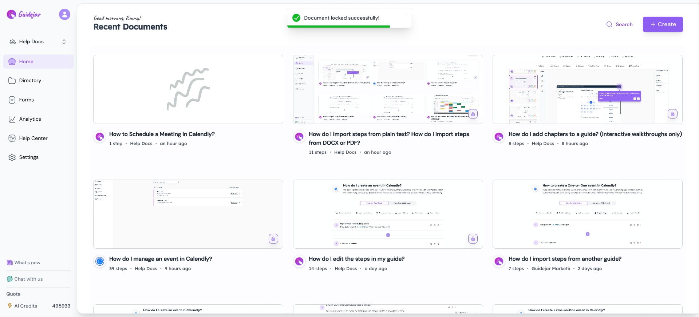Click the 1 step count label

[116, 144]
